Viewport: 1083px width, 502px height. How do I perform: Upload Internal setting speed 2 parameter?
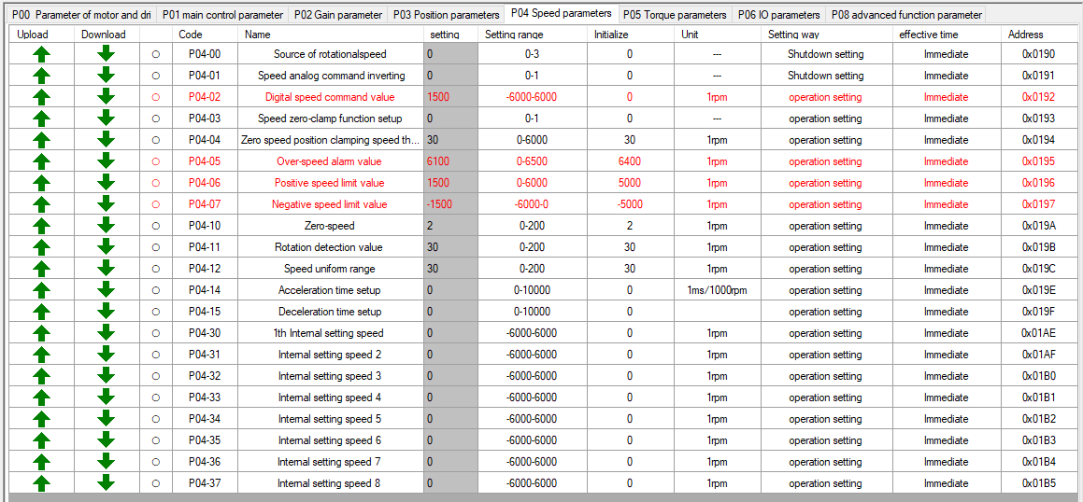point(41,355)
